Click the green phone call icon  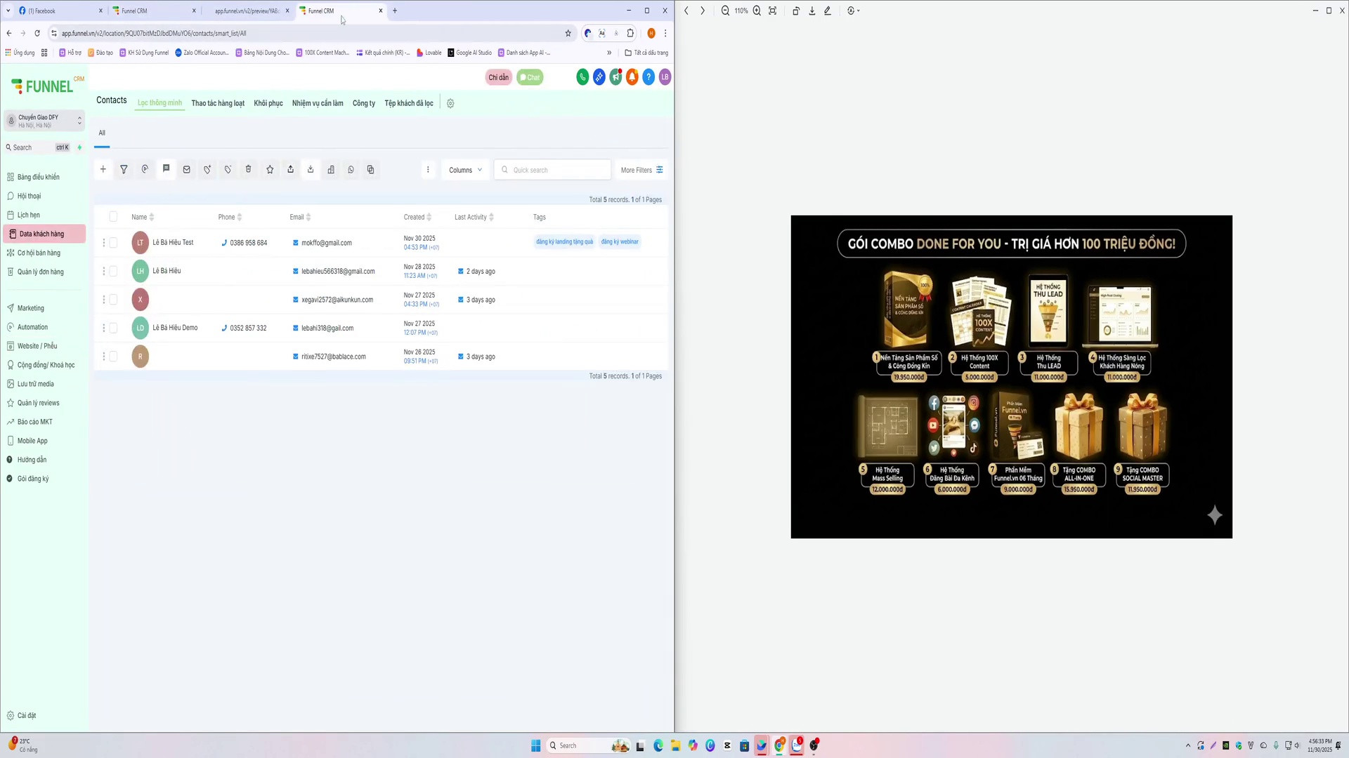pos(582,77)
